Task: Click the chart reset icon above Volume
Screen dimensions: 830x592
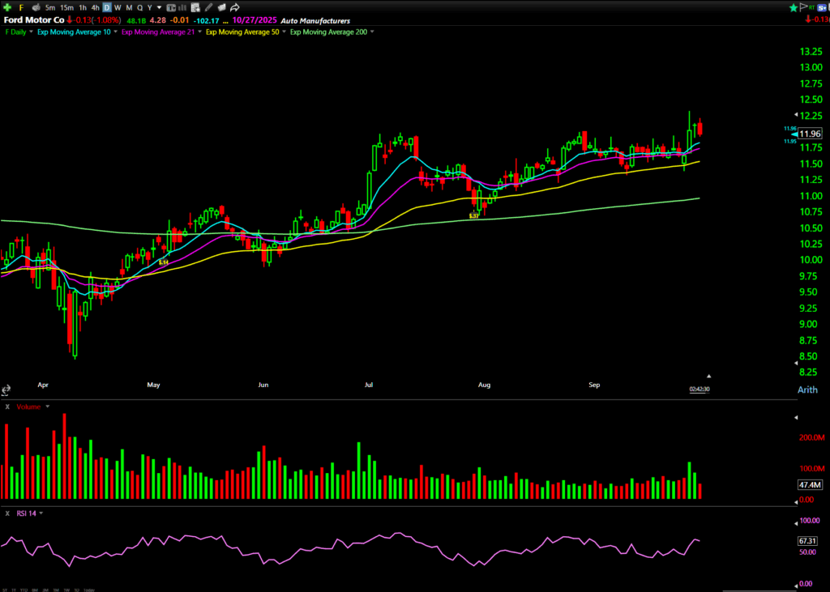Action: (7, 390)
